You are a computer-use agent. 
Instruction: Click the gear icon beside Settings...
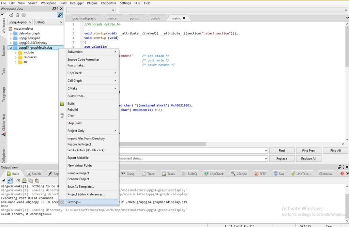click(62, 202)
